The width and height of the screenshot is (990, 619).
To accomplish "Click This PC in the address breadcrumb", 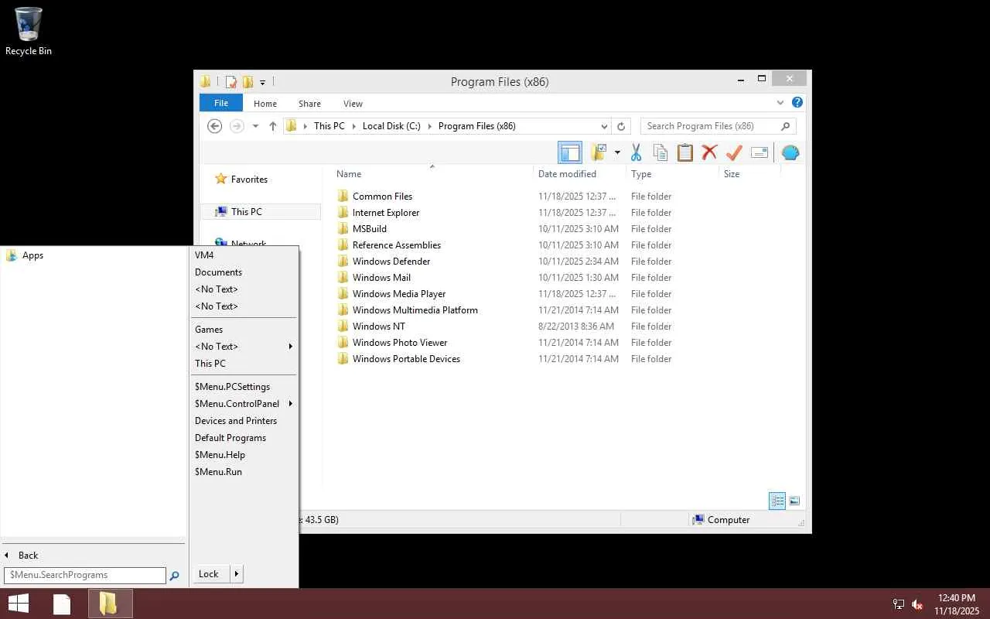I will click(329, 126).
